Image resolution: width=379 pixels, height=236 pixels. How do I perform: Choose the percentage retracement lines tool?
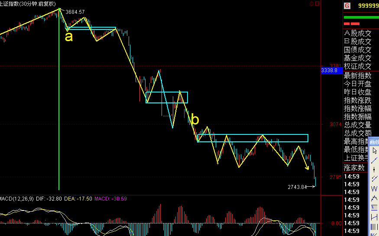coord(374,208)
